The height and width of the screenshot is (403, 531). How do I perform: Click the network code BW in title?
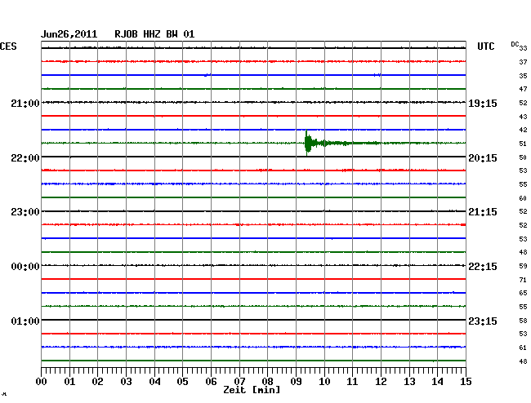pyautogui.click(x=172, y=34)
